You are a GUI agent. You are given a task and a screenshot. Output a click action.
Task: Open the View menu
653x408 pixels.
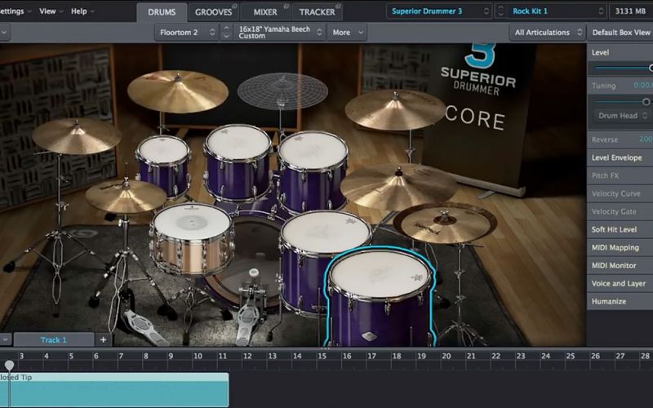point(51,11)
